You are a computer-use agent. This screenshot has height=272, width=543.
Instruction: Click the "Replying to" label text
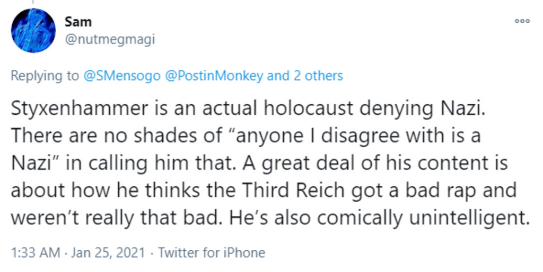[45, 76]
